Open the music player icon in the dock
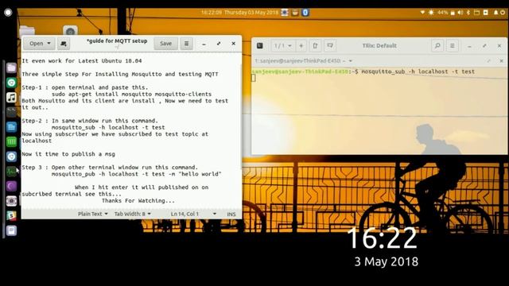The image size is (509, 286). [x=11, y=97]
